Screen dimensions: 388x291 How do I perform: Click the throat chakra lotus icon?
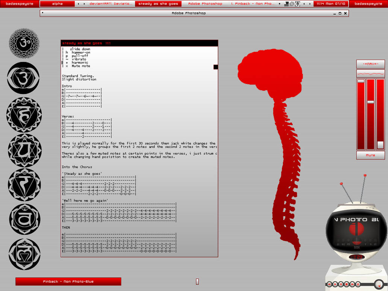(24, 114)
